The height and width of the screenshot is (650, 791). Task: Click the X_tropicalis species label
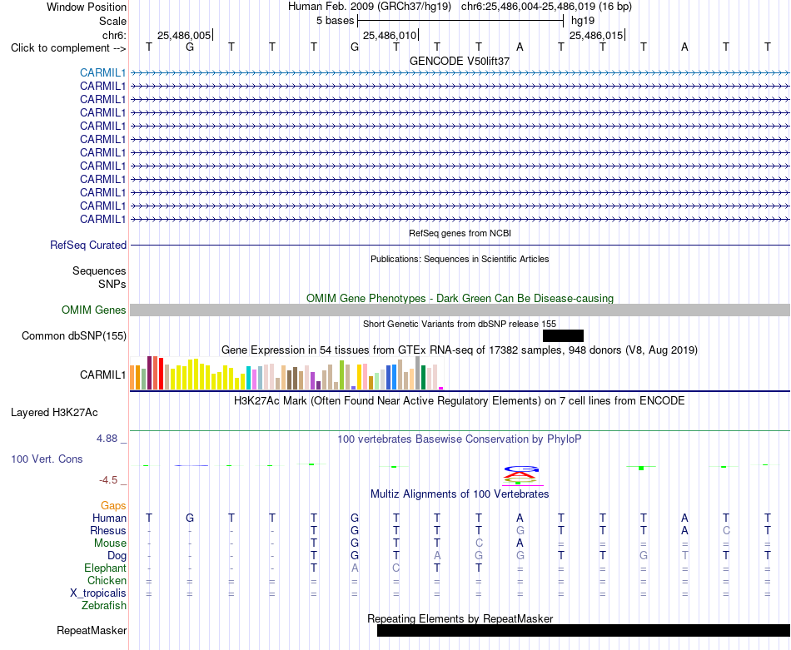pos(98,593)
